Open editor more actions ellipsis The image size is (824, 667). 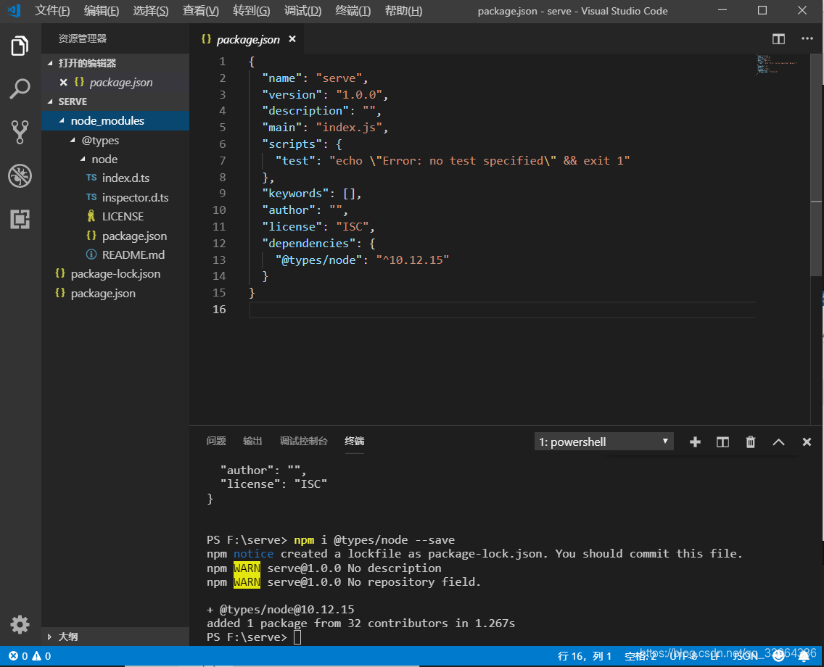click(807, 39)
